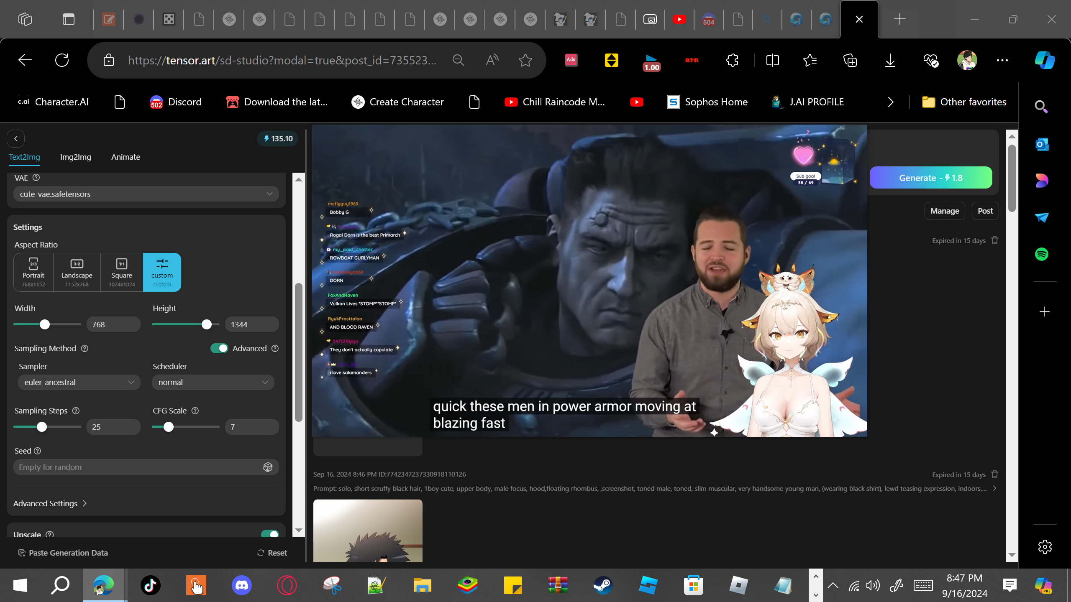Add this page to favorites star icon
This screenshot has height=602, width=1071.
tap(525, 60)
